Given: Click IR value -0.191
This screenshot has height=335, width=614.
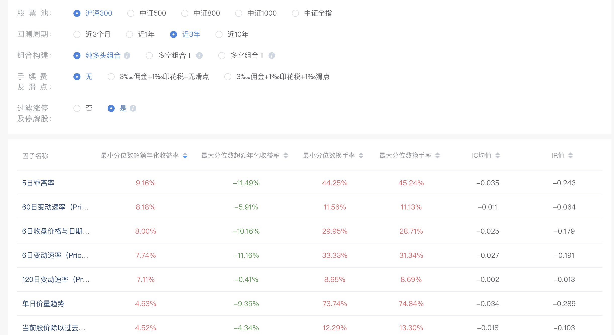Looking at the screenshot, I should [x=564, y=255].
